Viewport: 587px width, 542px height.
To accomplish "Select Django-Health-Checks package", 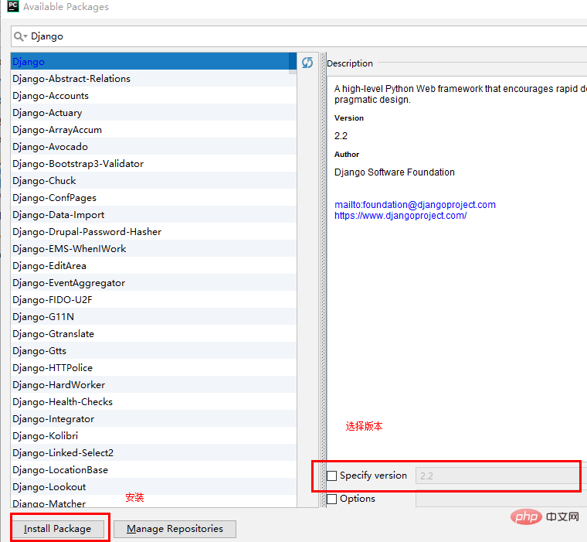I will click(154, 402).
